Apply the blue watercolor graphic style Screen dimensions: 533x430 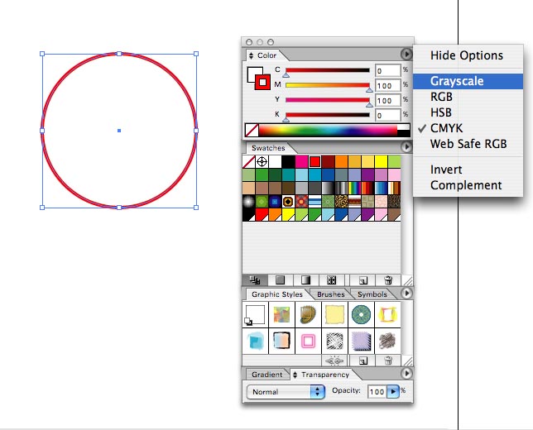click(255, 341)
